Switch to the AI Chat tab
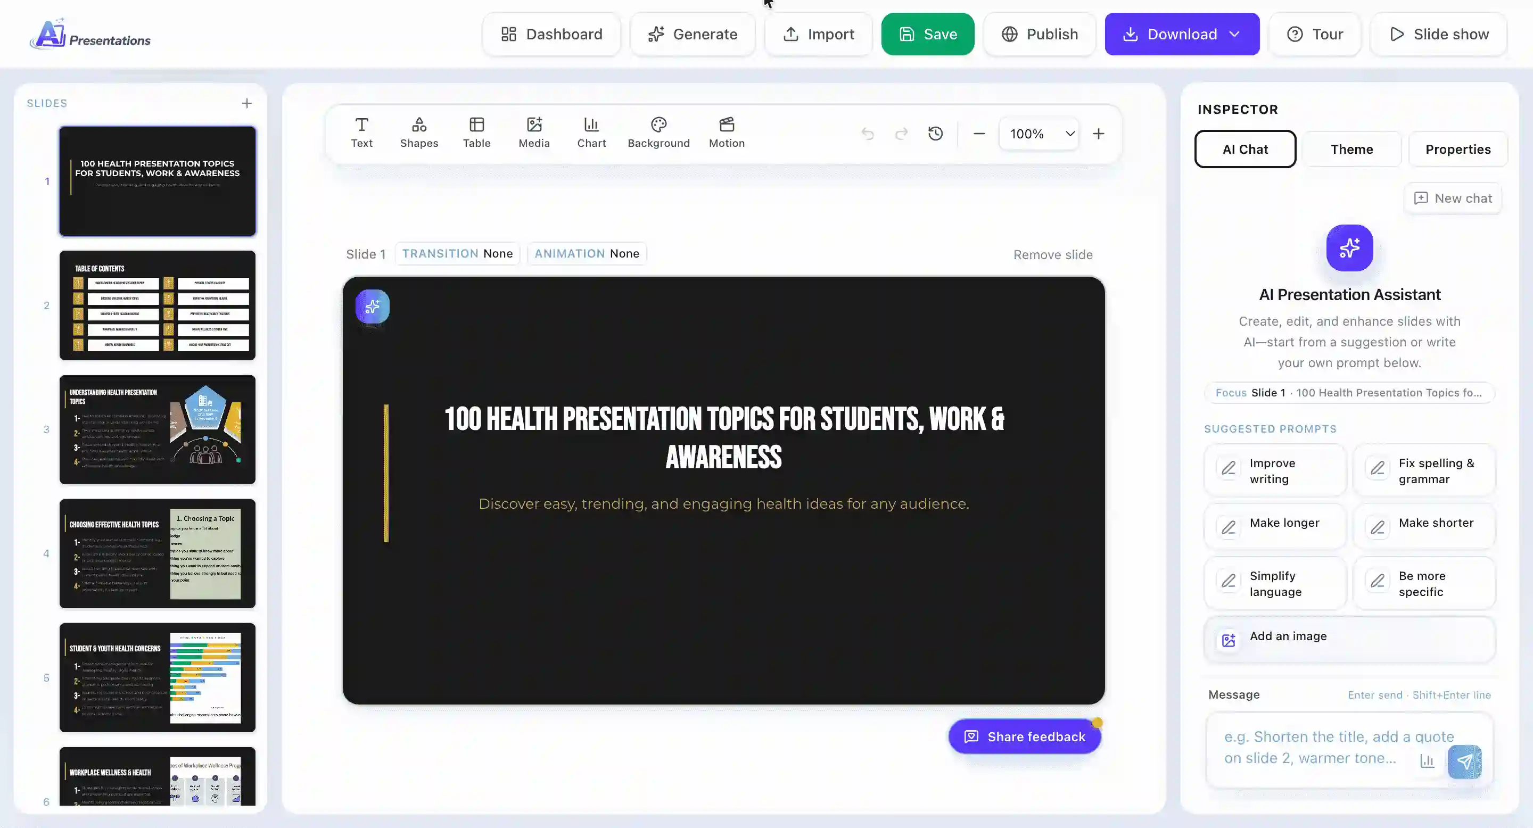The width and height of the screenshot is (1533, 828). (1245, 150)
